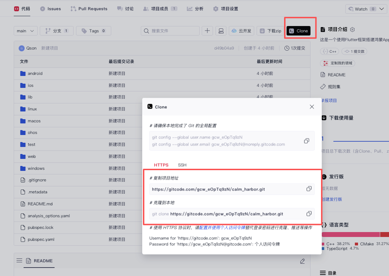Click the Web IDE icon beside plus

[x=221, y=31]
